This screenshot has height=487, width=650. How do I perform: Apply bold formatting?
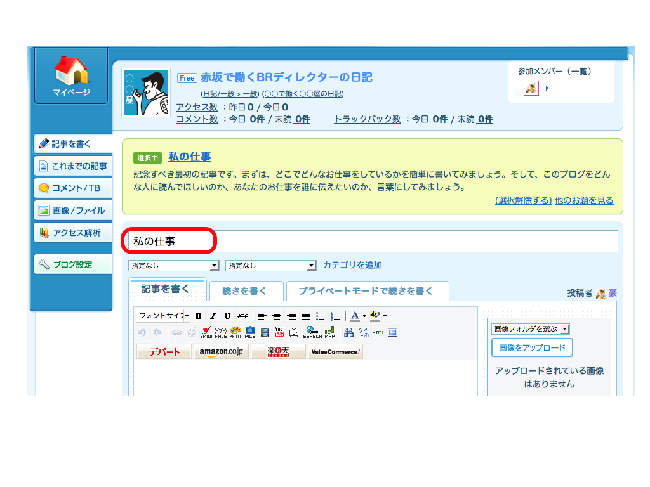point(199,316)
